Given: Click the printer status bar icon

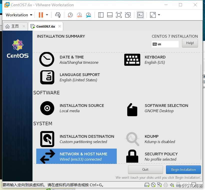Looking at the screenshot, I should (166, 185).
